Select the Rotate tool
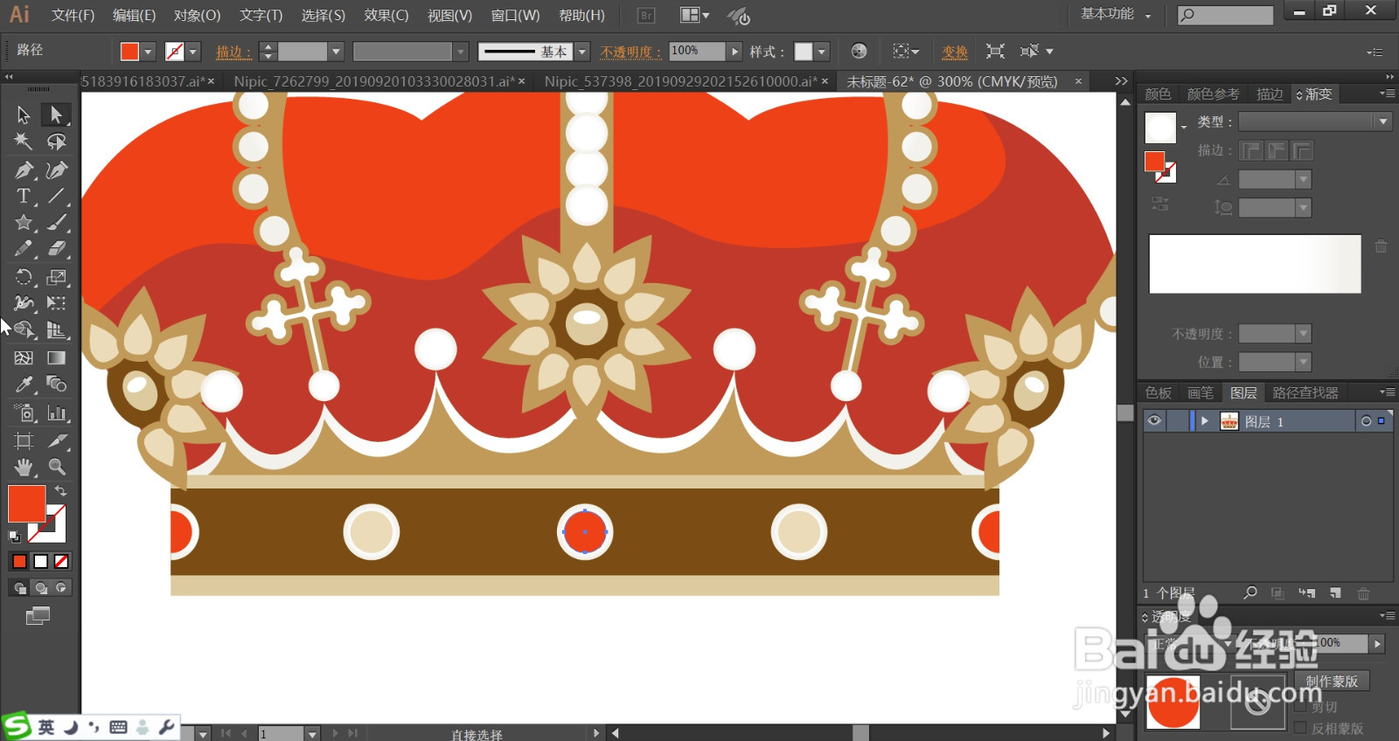This screenshot has width=1399, height=741. click(24, 277)
